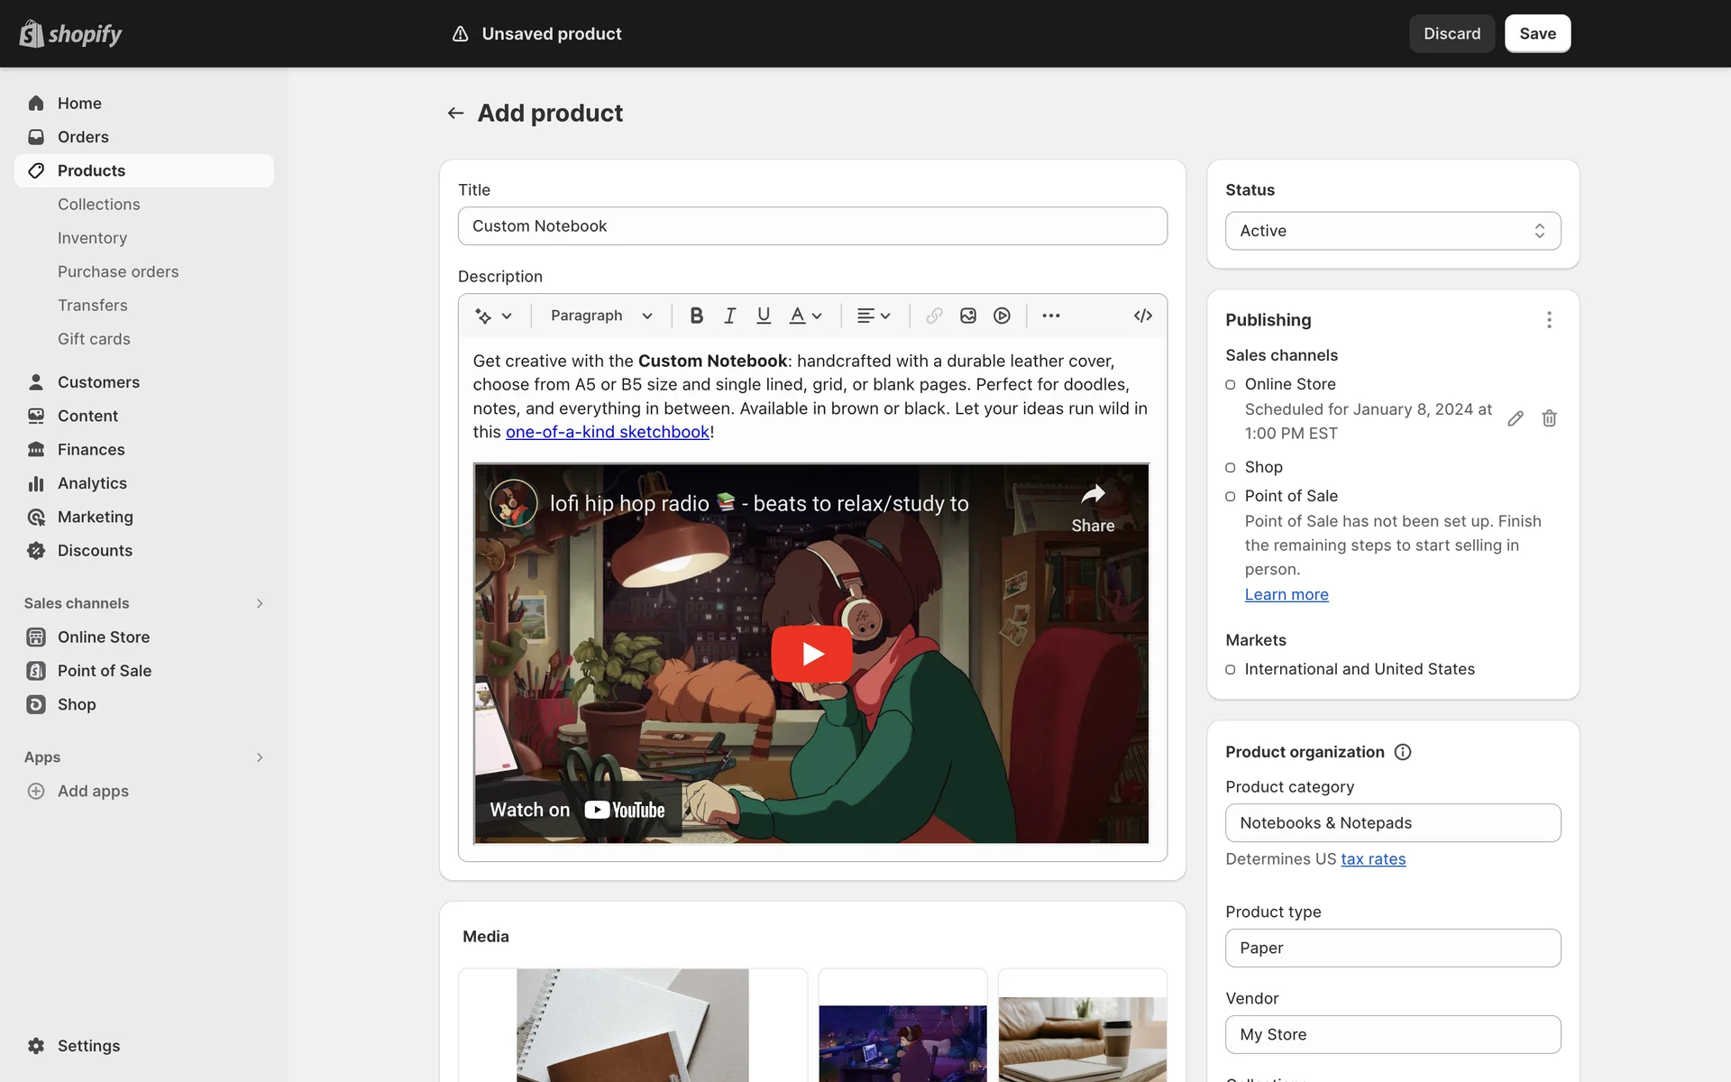Viewport: 1731px width, 1082px height.
Task: Click the Bold formatting icon
Action: pos(696,316)
